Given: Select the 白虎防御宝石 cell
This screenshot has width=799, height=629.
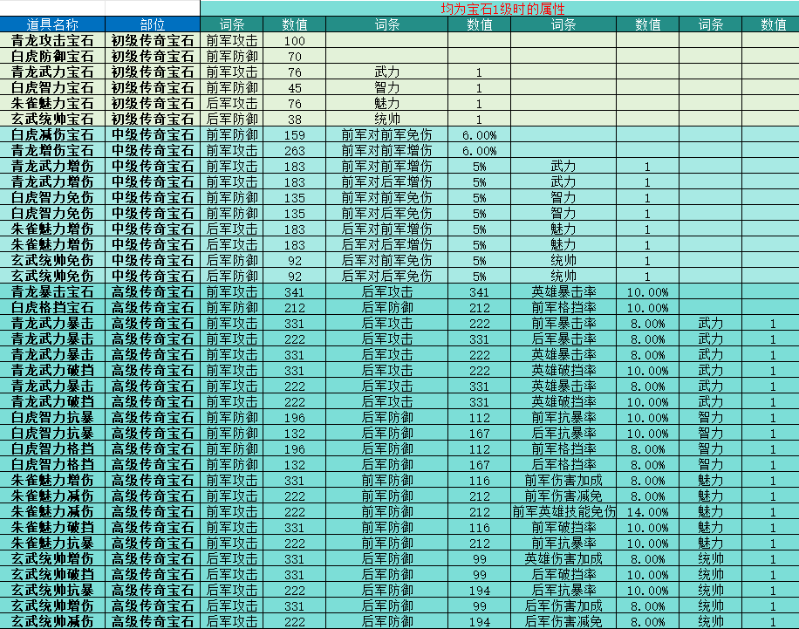Looking at the screenshot, I should (52, 57).
